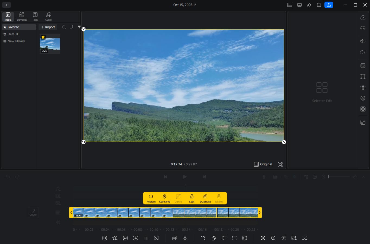Screen dimensions: 370x244
Task: Change the panel layout icon
Action: tap(290, 5)
